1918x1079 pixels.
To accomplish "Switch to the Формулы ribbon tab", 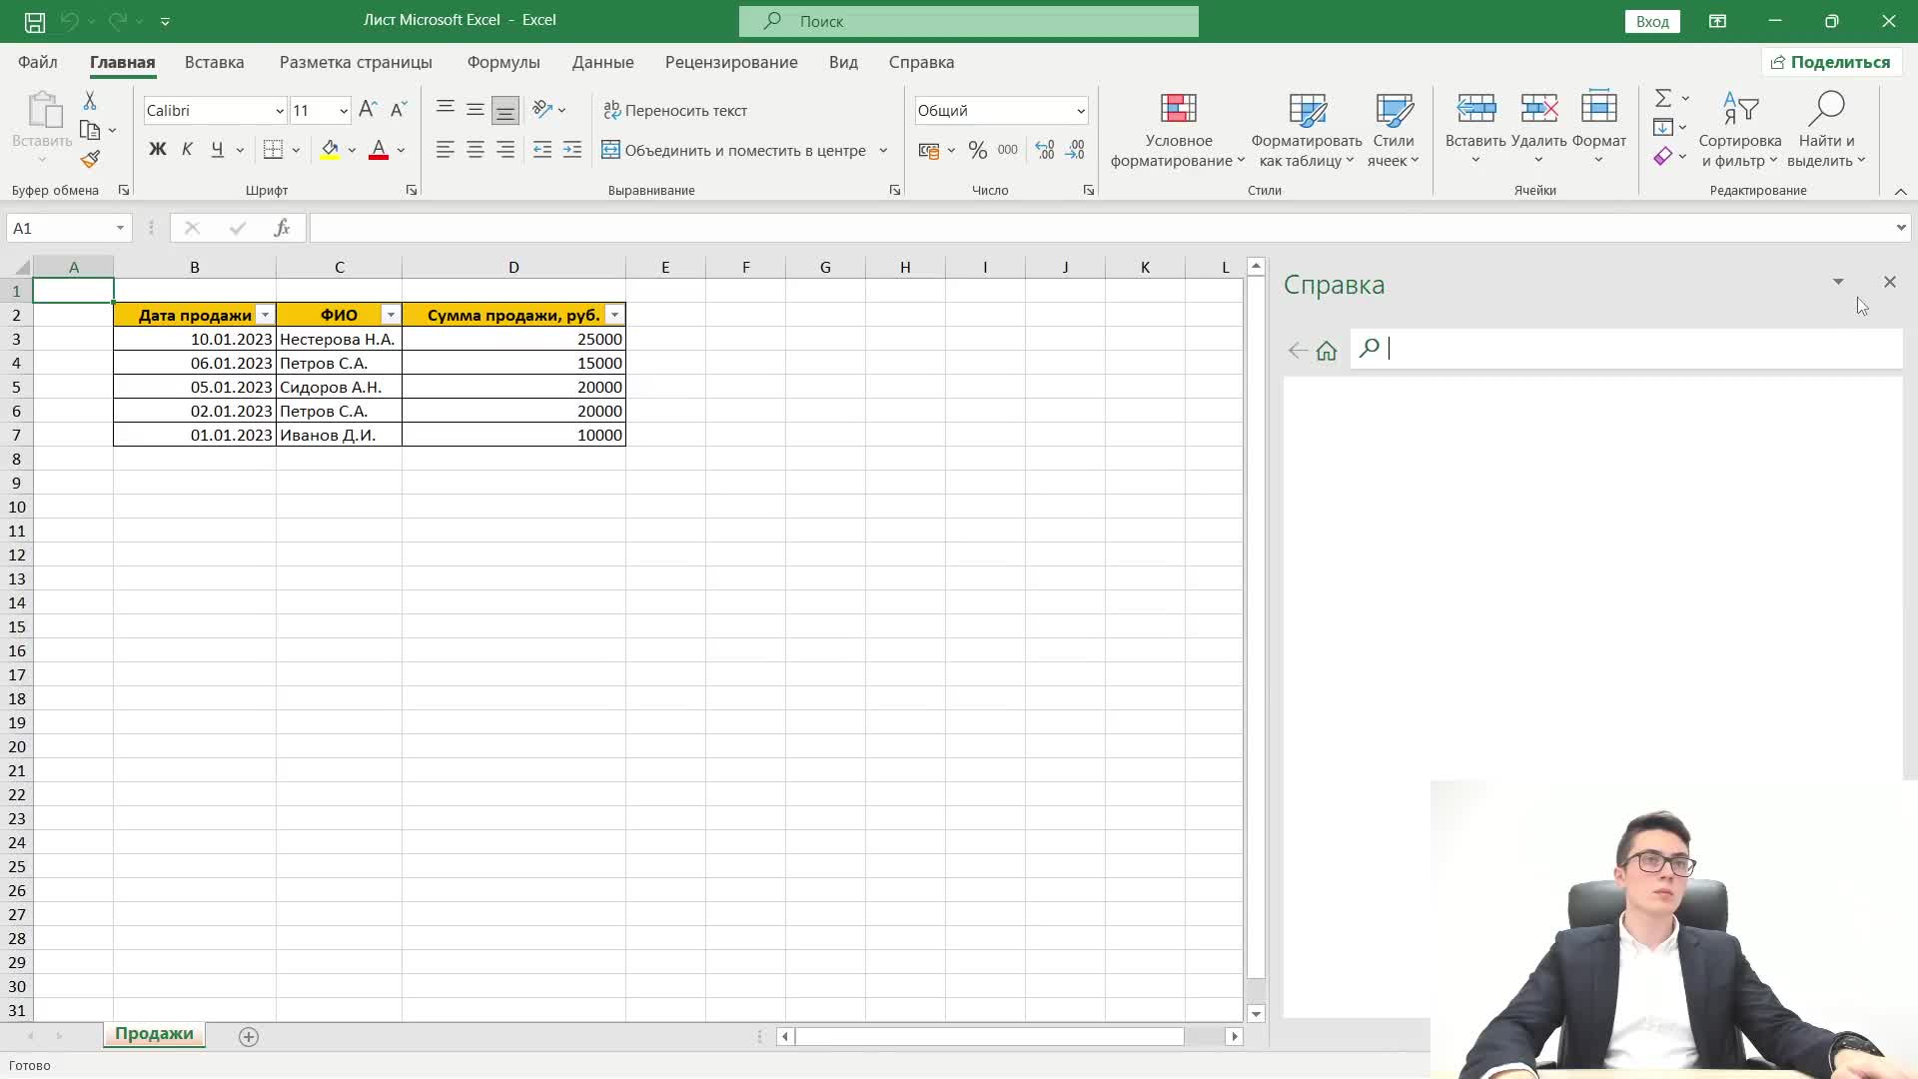I will click(503, 62).
